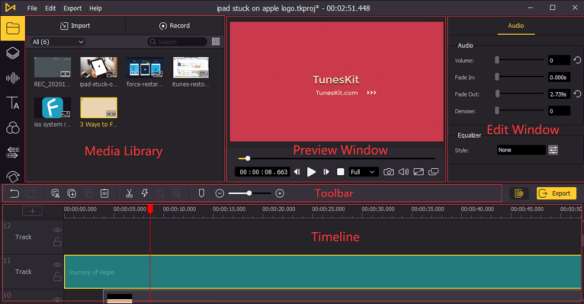The image size is (584, 304).
Task: Click the Delete trash icon in toolbar
Action: pos(105,193)
